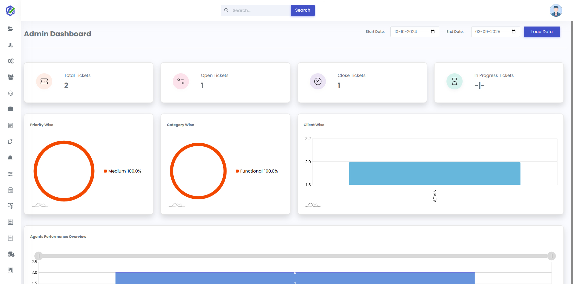
Task: Open the notifications bell sidebar icon
Action: [10, 158]
